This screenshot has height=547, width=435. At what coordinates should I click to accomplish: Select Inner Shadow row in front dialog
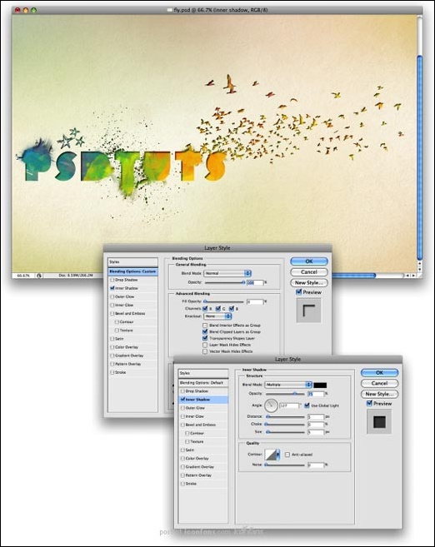203,400
